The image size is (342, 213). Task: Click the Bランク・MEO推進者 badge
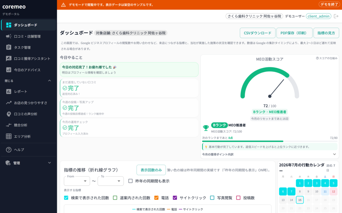[x=270, y=112]
